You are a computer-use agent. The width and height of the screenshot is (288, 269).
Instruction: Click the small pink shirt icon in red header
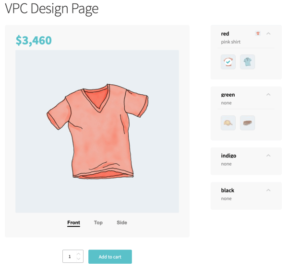point(258,34)
